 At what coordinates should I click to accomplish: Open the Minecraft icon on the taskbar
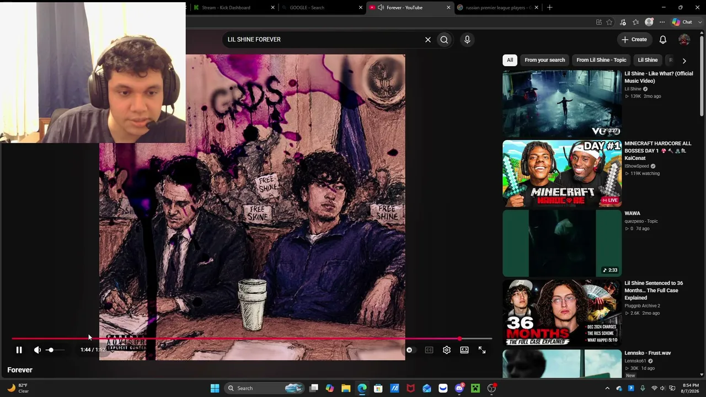tap(475, 388)
